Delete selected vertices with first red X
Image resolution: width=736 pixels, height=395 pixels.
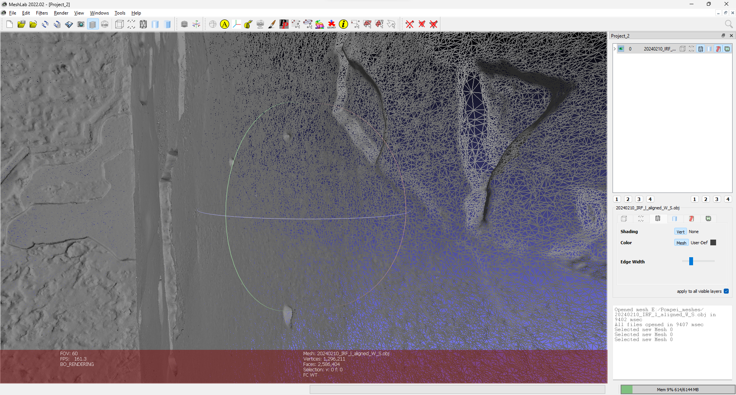coord(410,24)
